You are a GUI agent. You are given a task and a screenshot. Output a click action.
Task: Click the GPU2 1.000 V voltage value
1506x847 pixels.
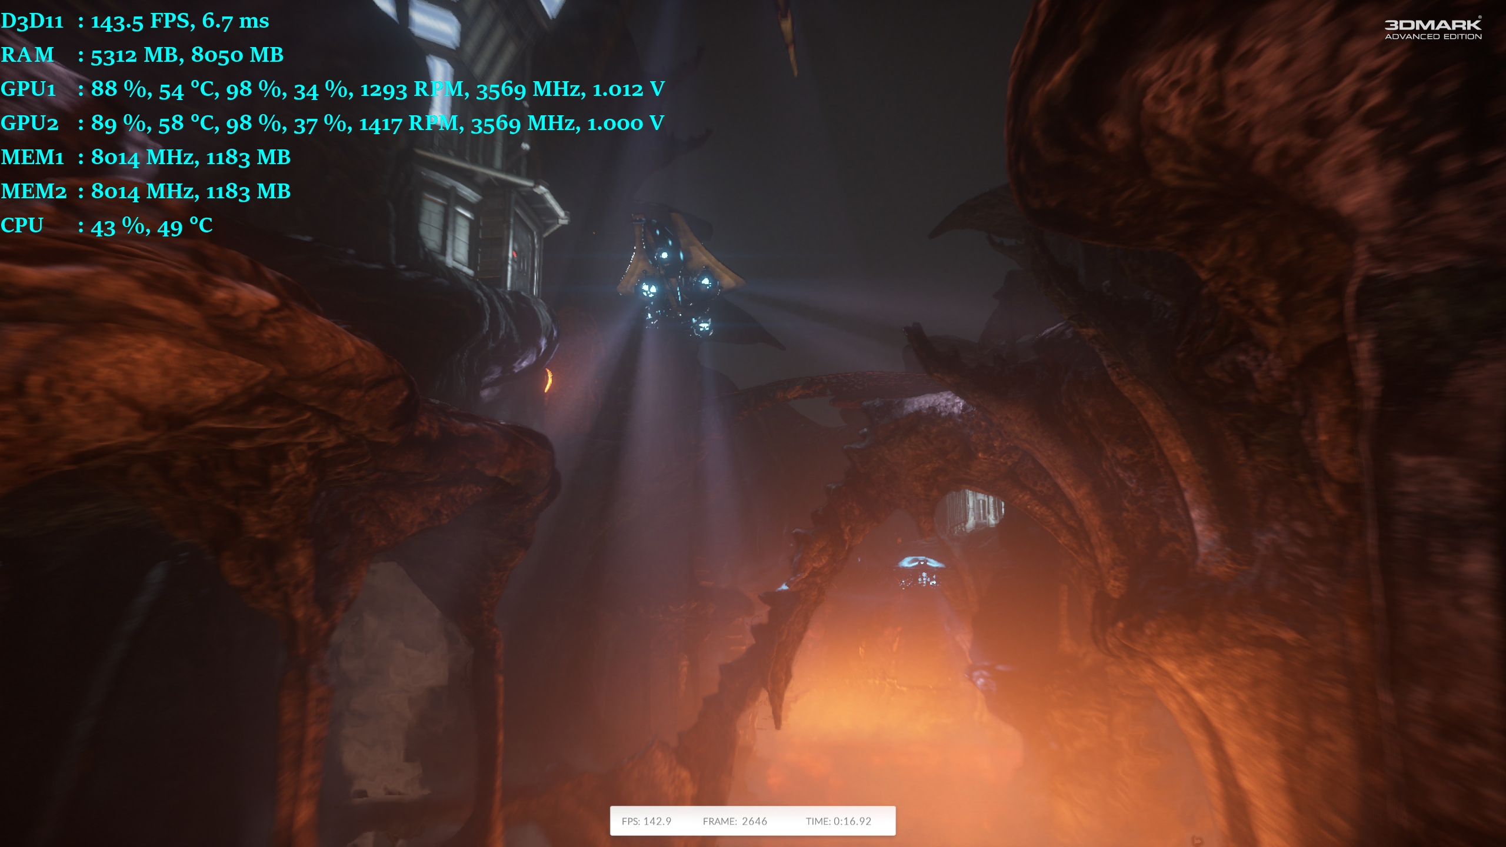(x=625, y=124)
